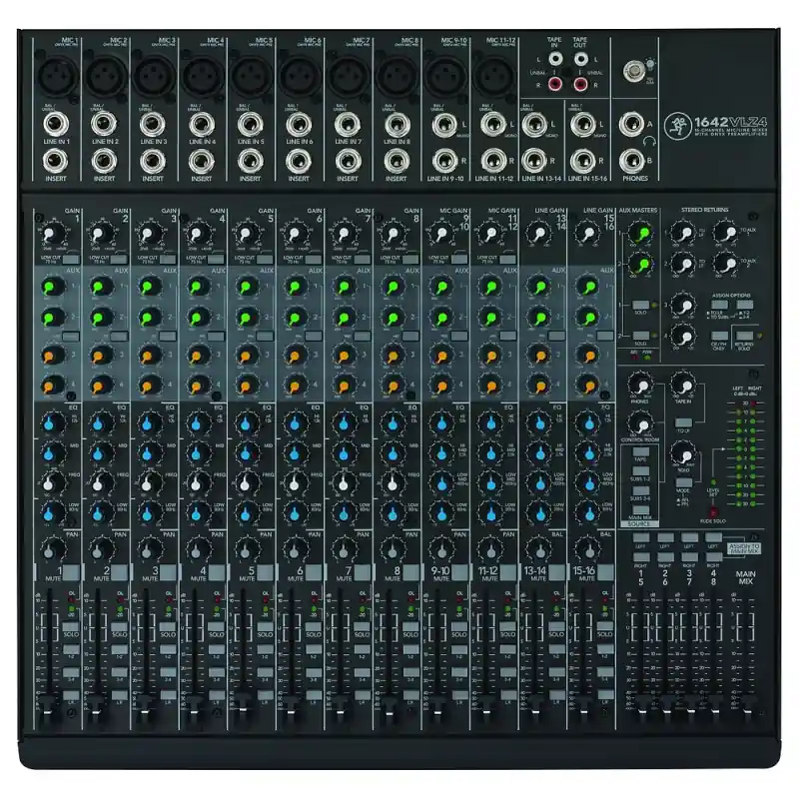
Task: Click the INSERT jack under LINE IN 8
Action: [x=396, y=162]
